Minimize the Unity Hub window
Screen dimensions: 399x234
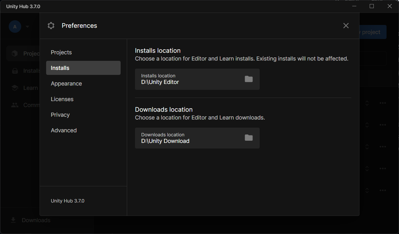[354, 6]
